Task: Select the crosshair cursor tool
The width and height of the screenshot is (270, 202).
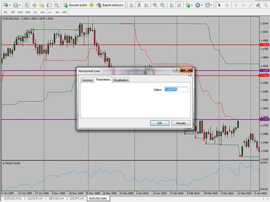Action: pos(227,5)
